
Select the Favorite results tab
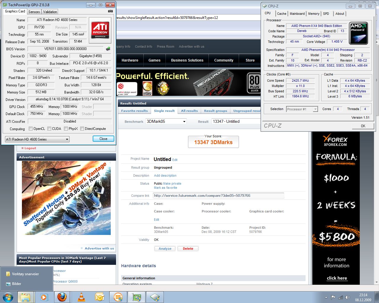pos(134,111)
